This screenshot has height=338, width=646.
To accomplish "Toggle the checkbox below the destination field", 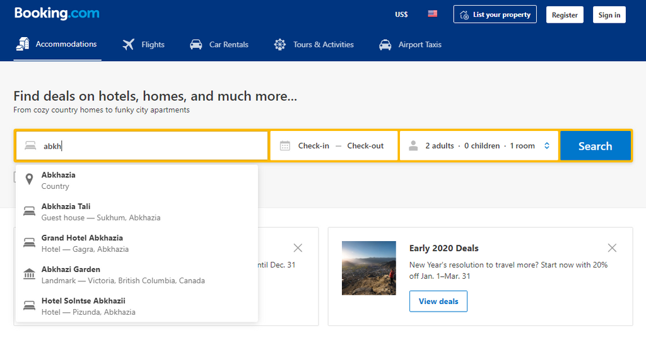I will [15, 177].
